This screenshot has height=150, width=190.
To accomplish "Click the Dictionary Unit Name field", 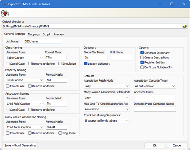I will point(122,57).
